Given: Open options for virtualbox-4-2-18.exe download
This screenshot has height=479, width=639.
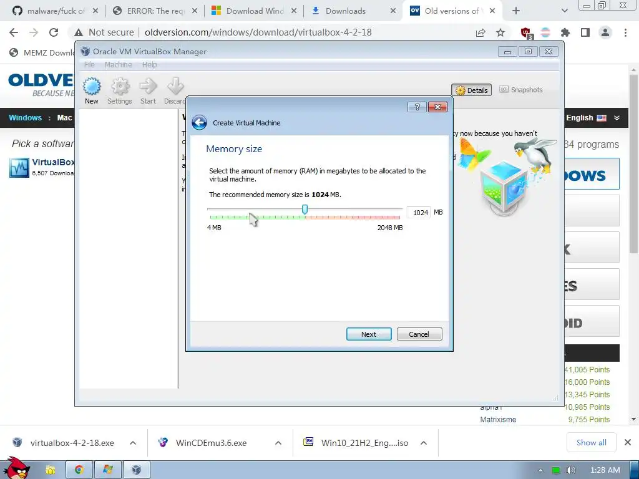Looking at the screenshot, I should click(x=133, y=443).
